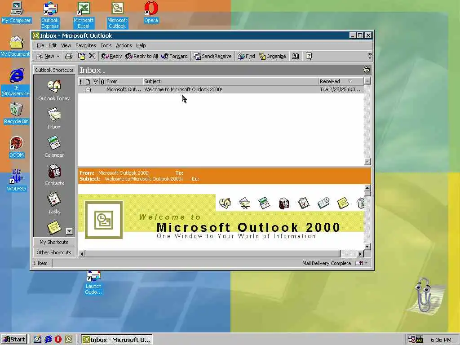
Task: Click the Inbox - Microsoft Outlook taskbar button
Action: coord(116,340)
